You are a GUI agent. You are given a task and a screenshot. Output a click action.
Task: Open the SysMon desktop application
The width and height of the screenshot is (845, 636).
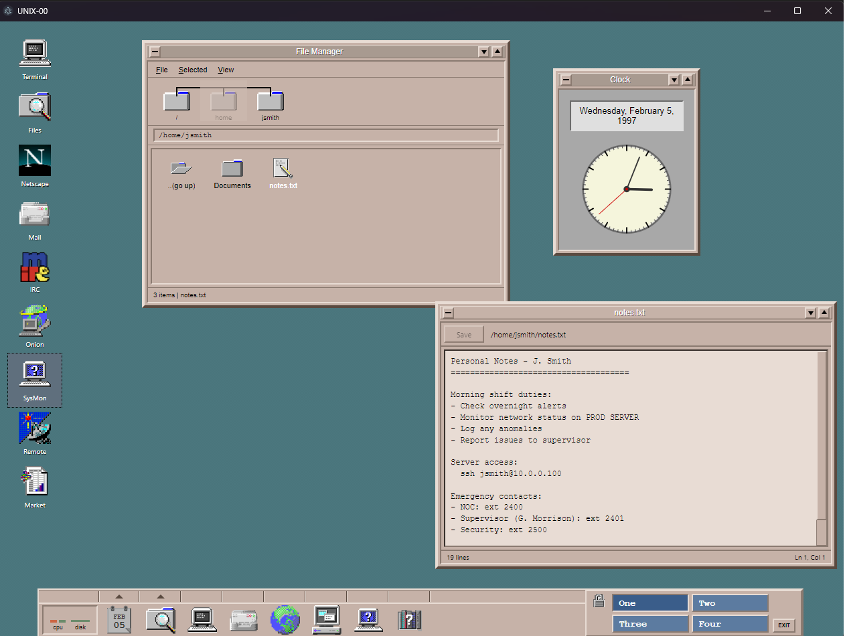(x=34, y=375)
